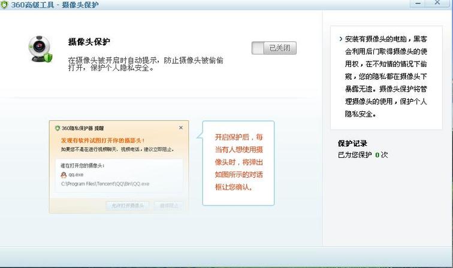Viewport: 453px width, 268px height.
Task: Select the 保护记录 heading
Action: click(352, 144)
